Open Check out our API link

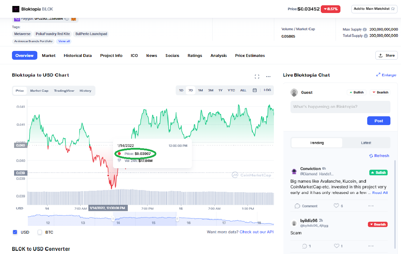click(x=257, y=232)
